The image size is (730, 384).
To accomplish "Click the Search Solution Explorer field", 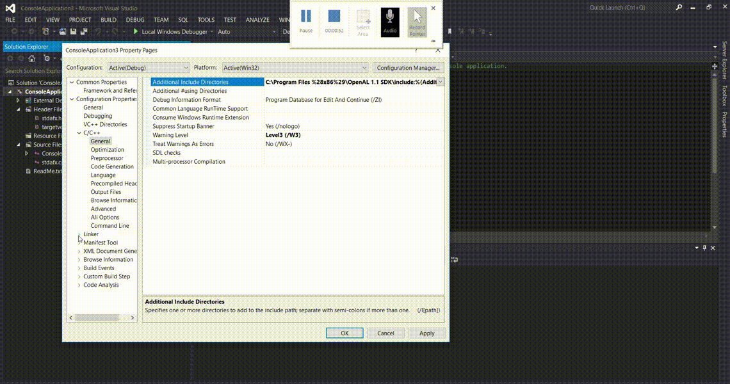I will coord(33,71).
